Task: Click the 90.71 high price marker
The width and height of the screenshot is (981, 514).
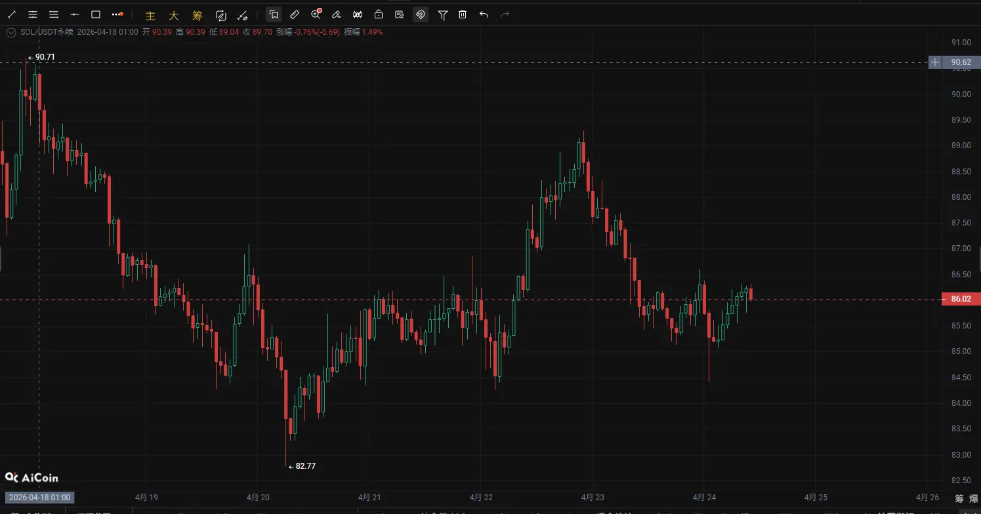Action: click(41, 57)
